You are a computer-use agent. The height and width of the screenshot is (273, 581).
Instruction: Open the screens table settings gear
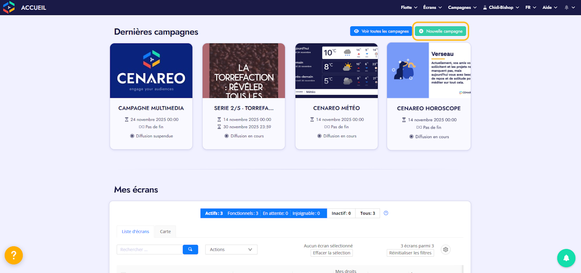pyautogui.click(x=446, y=249)
